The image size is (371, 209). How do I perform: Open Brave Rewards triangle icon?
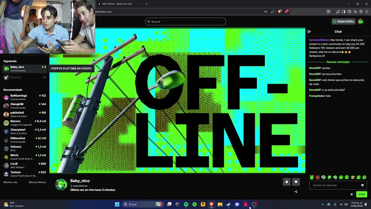point(286,12)
